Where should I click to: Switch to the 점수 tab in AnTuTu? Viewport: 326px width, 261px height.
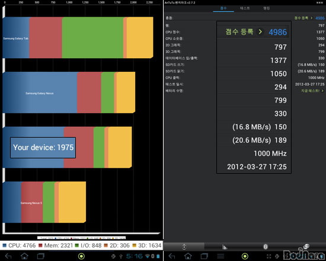coord(223,8)
